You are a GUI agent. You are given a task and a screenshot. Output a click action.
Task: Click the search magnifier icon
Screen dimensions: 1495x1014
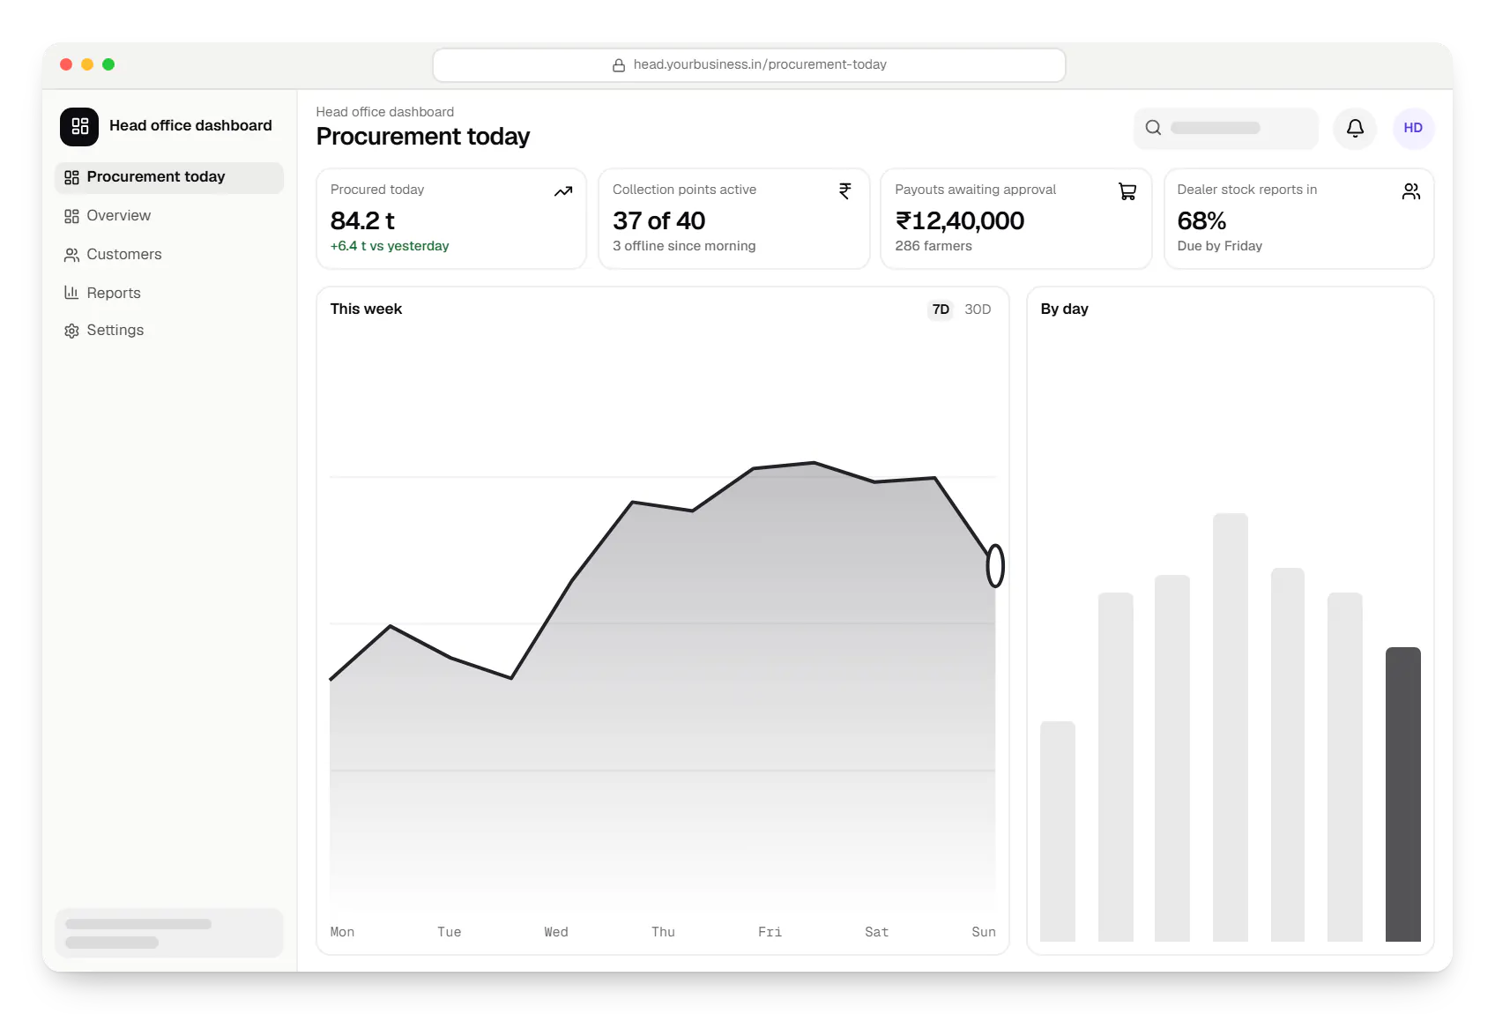pyautogui.click(x=1153, y=128)
